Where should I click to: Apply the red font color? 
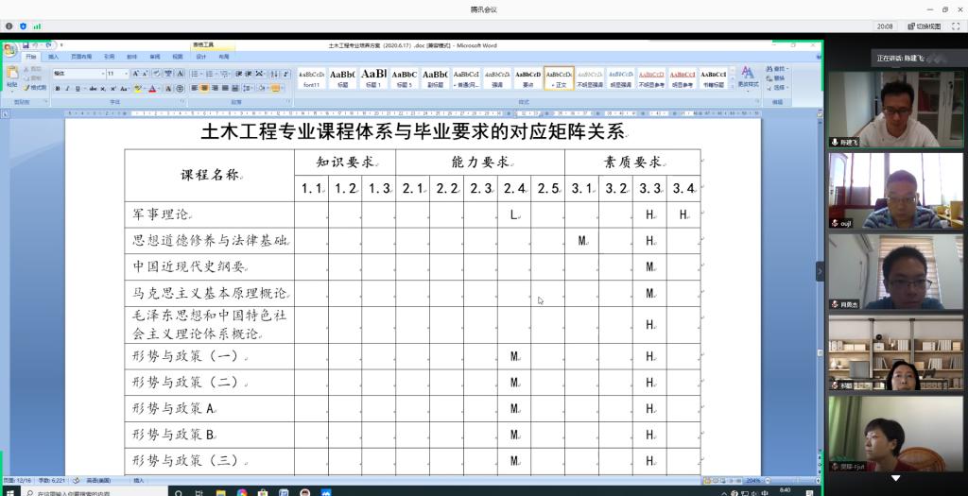(152, 88)
